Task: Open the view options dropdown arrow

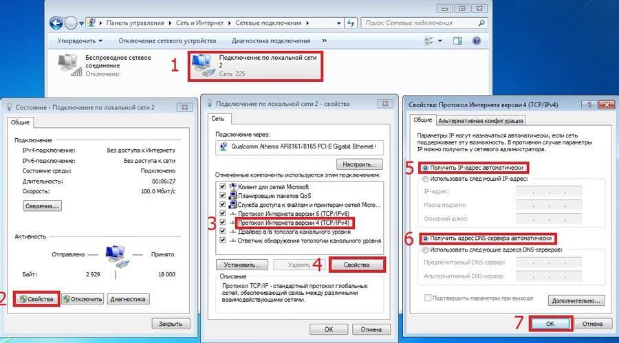Action: (x=439, y=41)
